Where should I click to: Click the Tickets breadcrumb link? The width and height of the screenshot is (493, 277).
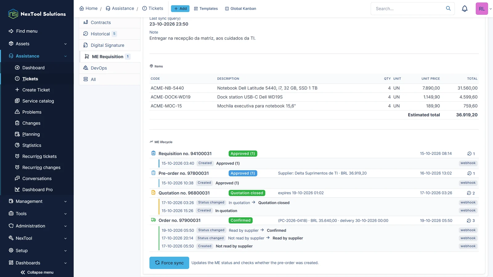click(153, 8)
